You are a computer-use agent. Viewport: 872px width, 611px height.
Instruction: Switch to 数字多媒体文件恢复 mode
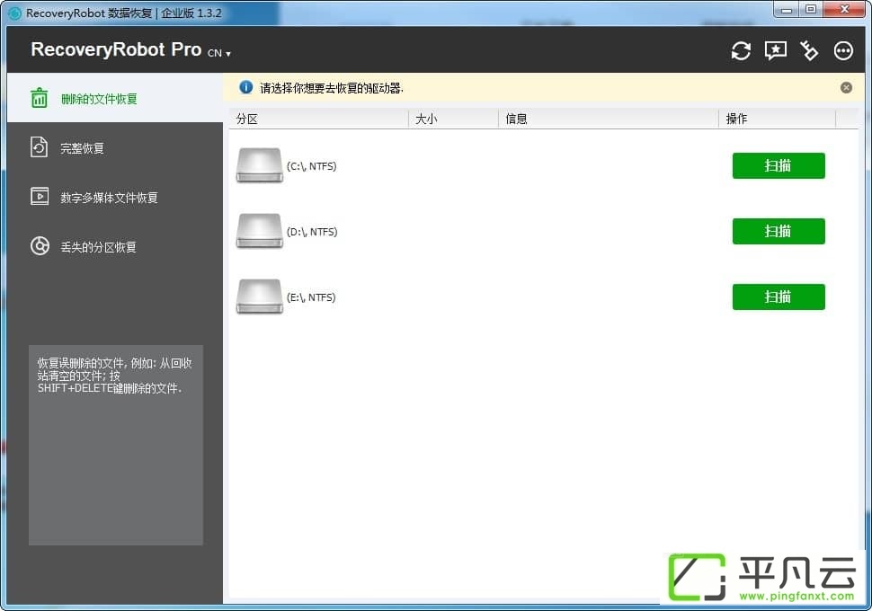[109, 198]
